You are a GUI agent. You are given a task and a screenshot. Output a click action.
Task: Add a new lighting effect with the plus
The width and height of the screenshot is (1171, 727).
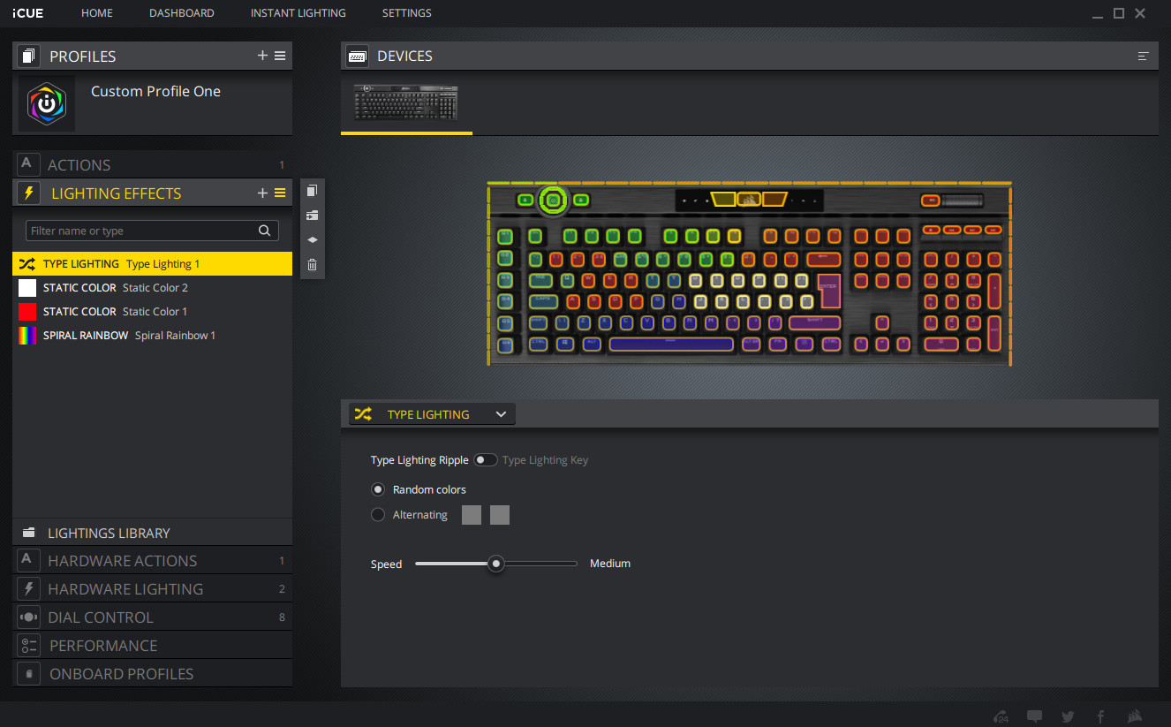(262, 193)
